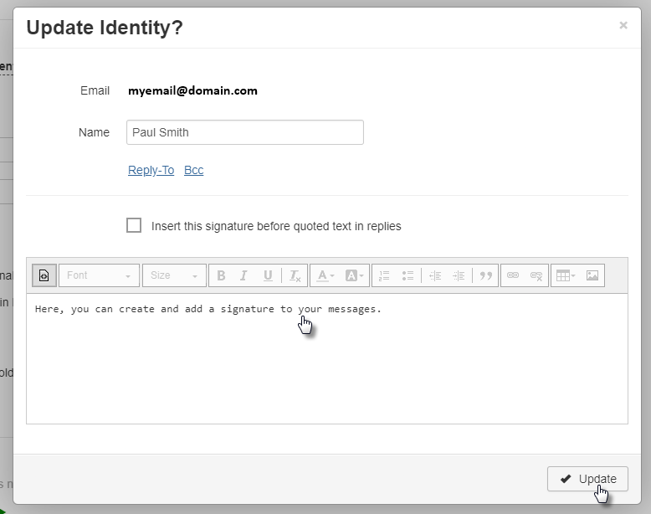Click the Reply-To link
This screenshot has height=514, width=651.
point(151,170)
